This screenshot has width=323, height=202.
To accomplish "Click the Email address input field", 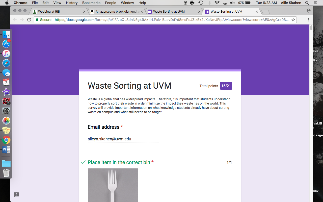I will click(123, 139).
